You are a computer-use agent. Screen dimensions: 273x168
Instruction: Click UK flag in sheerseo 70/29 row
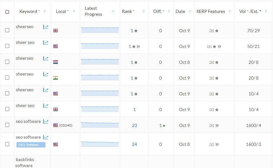point(56,31)
